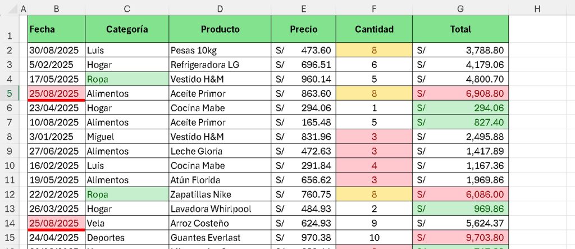Select column G header
The width and height of the screenshot is (575, 249).
(x=460, y=10)
